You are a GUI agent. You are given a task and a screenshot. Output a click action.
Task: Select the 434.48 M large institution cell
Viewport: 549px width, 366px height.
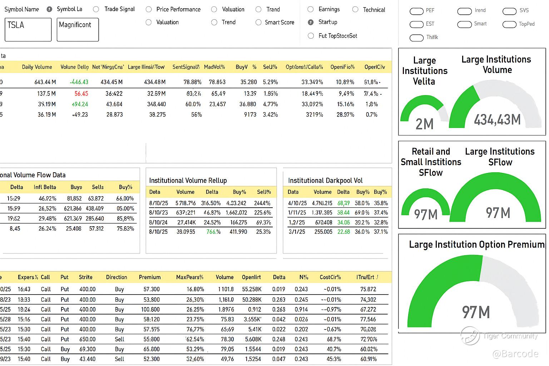tap(155, 82)
